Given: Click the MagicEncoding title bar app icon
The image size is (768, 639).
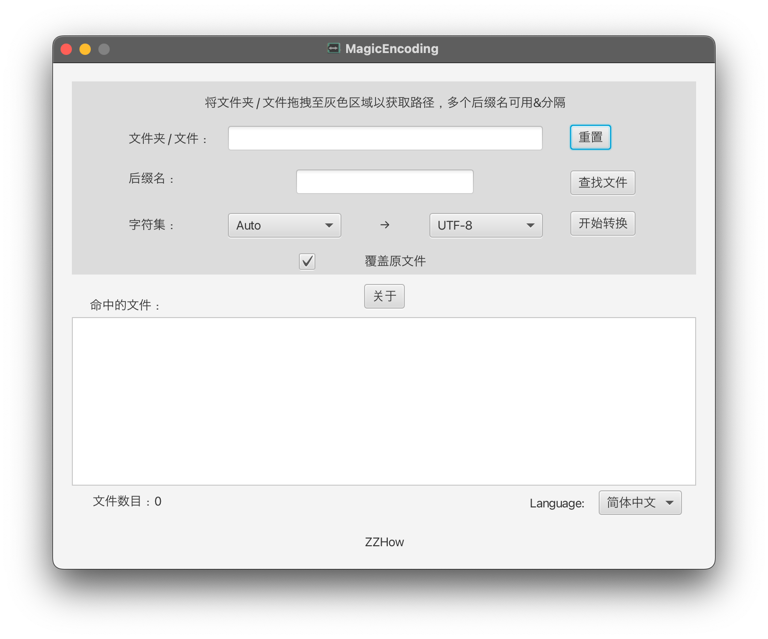Looking at the screenshot, I should coord(334,48).
